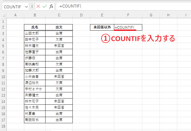Viewport: 191px width, 131px height.
Task: Click the 未回答以外 label cell
Action: tap(102, 27)
